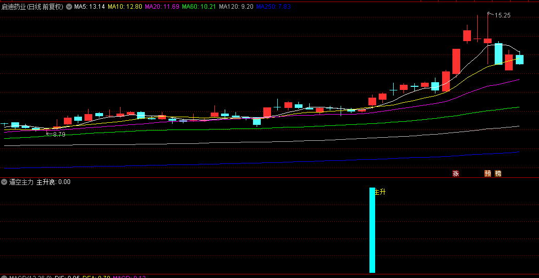The image size is (539, 278).
Task: Click the 涨 marker icon below chart
Action: tap(456, 174)
